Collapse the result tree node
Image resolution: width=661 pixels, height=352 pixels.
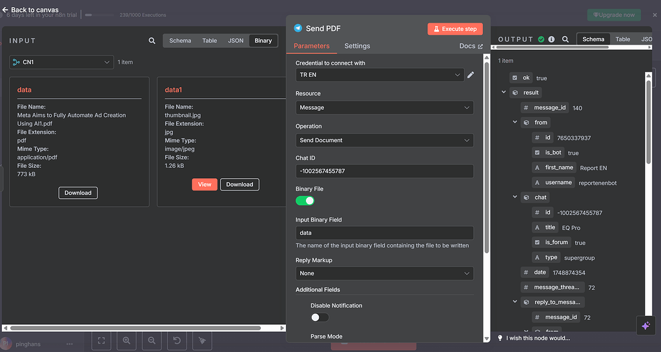coord(504,92)
